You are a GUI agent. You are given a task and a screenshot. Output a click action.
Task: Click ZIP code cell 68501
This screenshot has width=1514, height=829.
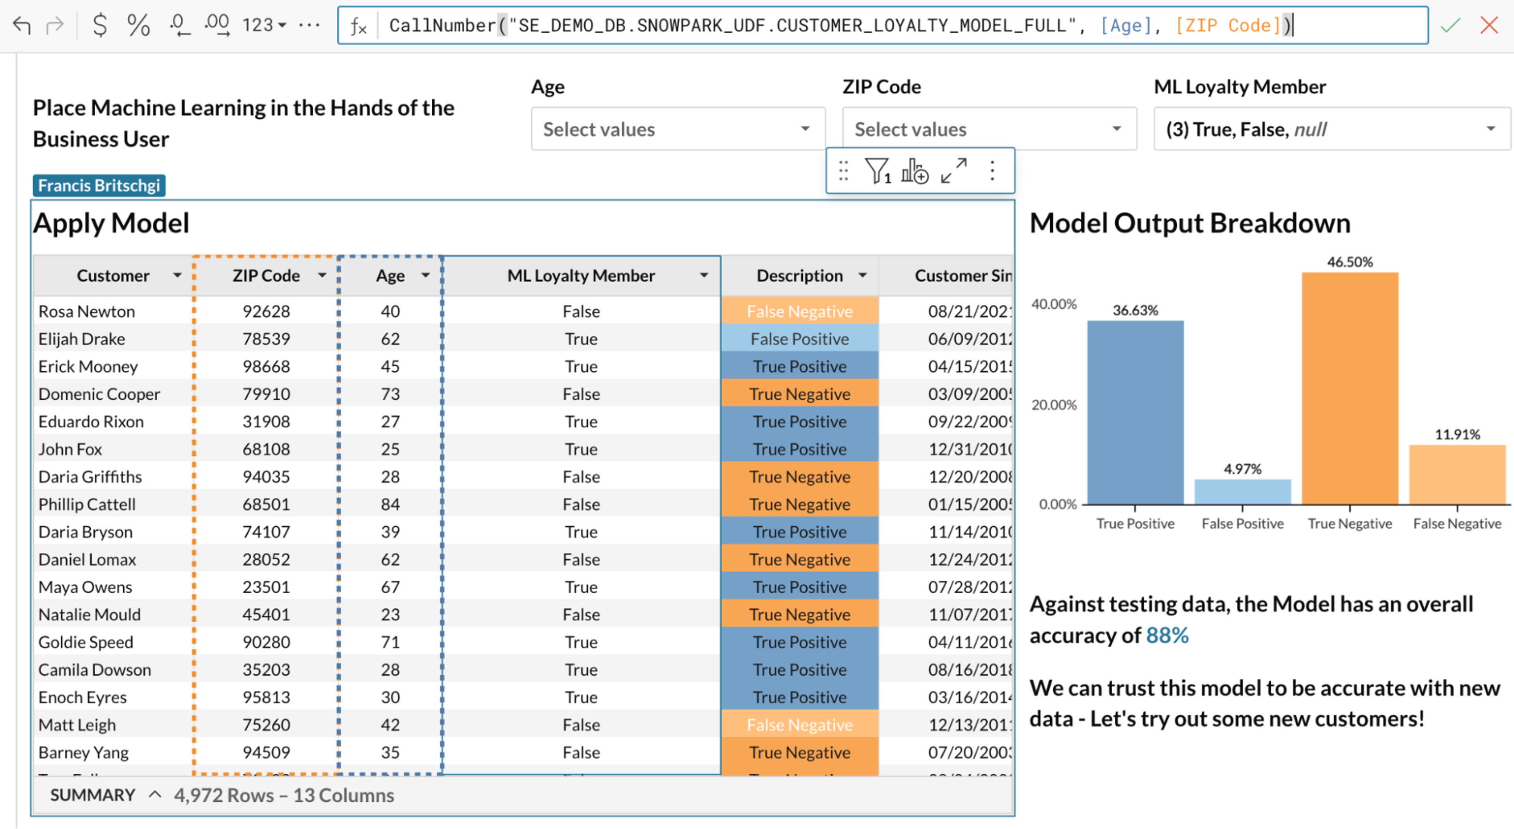tap(266, 504)
